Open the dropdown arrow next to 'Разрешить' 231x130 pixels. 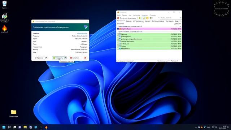point(65,58)
